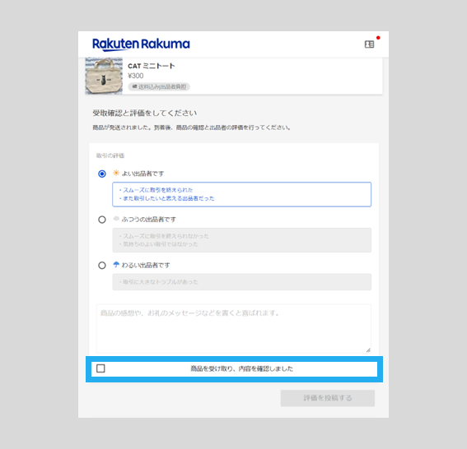The image size is (467, 449).
Task: Click the blue good-seller description box
Action: 242,194
